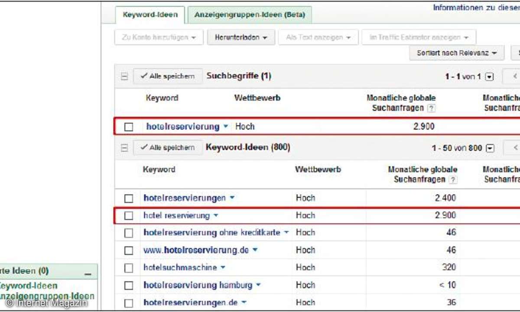Click Keyword column header in Suchbegriffe table
The width and height of the screenshot is (520, 312).
(x=162, y=98)
